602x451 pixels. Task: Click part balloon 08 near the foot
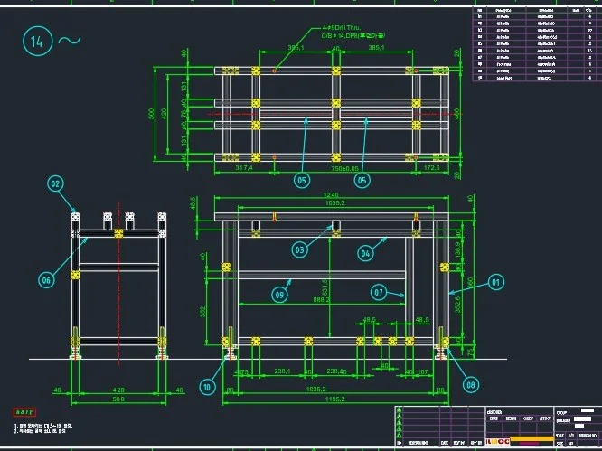[471, 383]
